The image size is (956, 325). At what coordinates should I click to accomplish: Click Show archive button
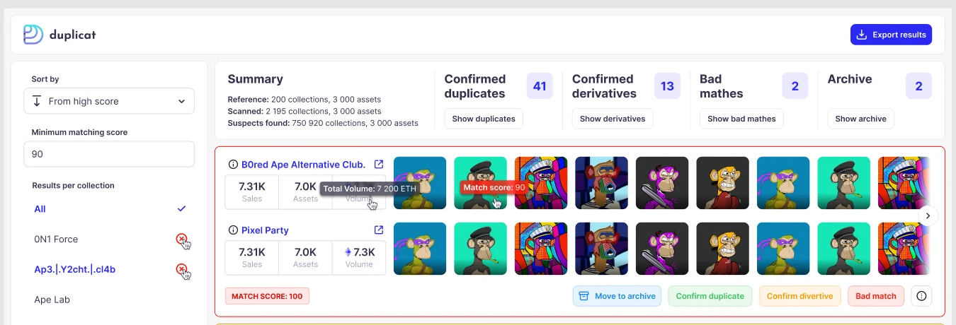point(860,119)
